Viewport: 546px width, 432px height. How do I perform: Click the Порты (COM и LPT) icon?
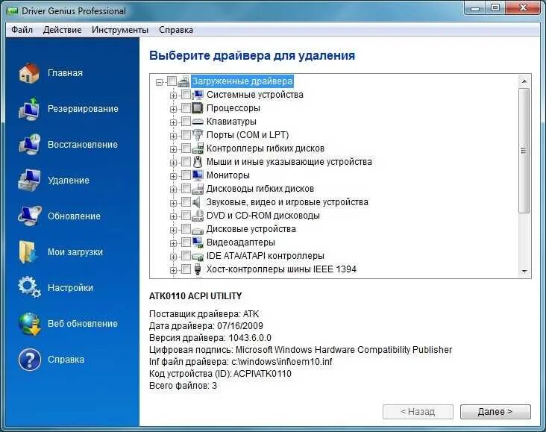(198, 135)
